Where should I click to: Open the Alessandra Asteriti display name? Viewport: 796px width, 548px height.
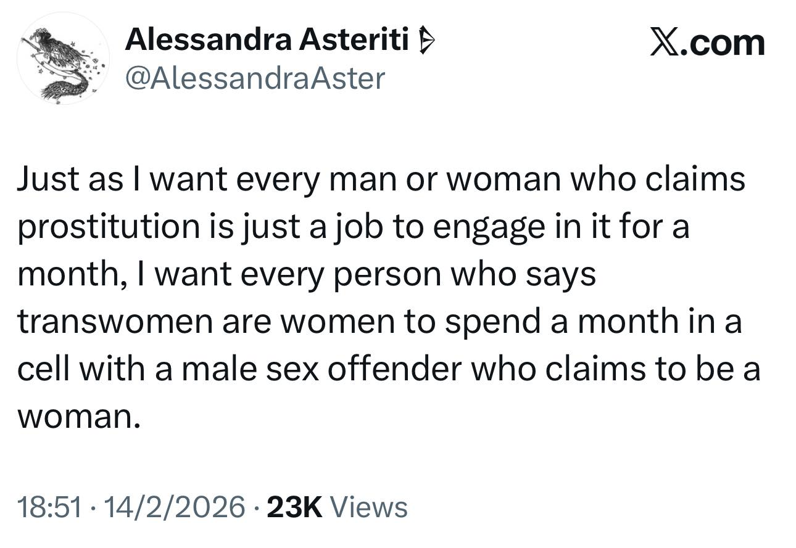coord(267,41)
